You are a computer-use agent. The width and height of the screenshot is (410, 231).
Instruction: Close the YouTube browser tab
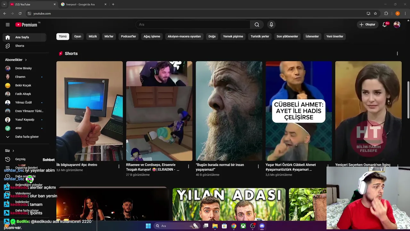click(x=54, y=4)
